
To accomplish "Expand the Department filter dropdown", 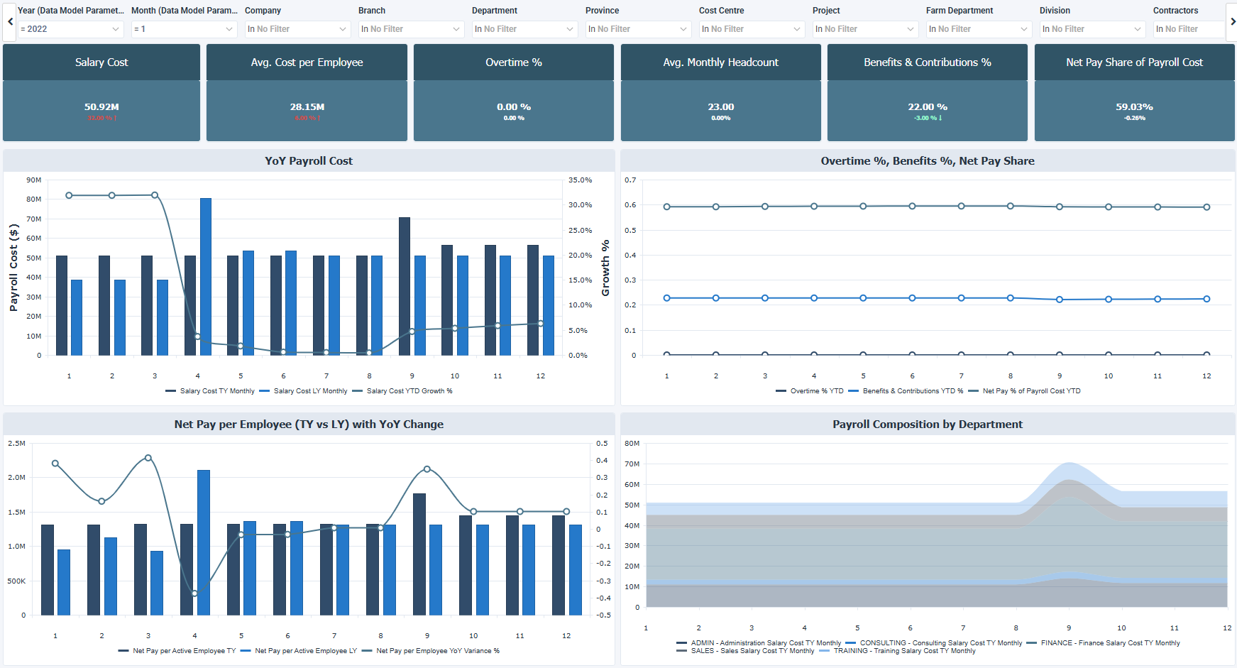I will (x=524, y=29).
